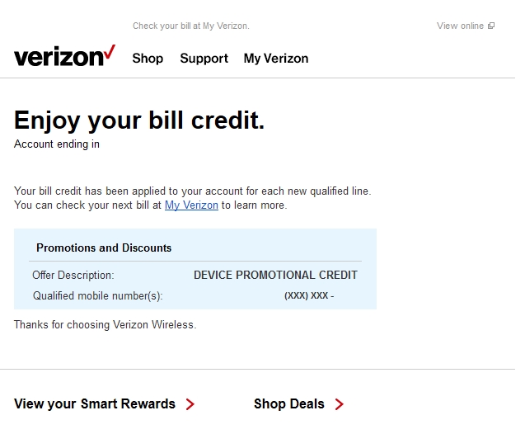Click the external-window icon beside View online

point(491,26)
